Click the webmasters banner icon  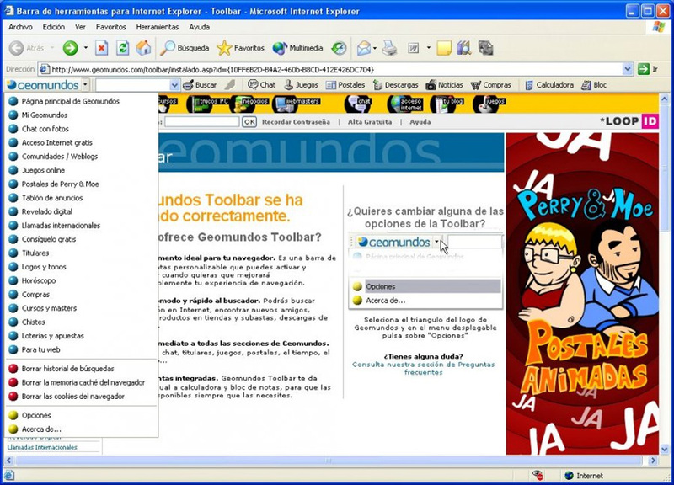(297, 103)
